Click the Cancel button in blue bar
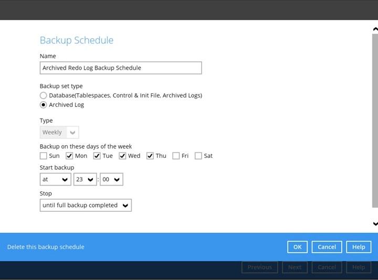 [327, 247]
